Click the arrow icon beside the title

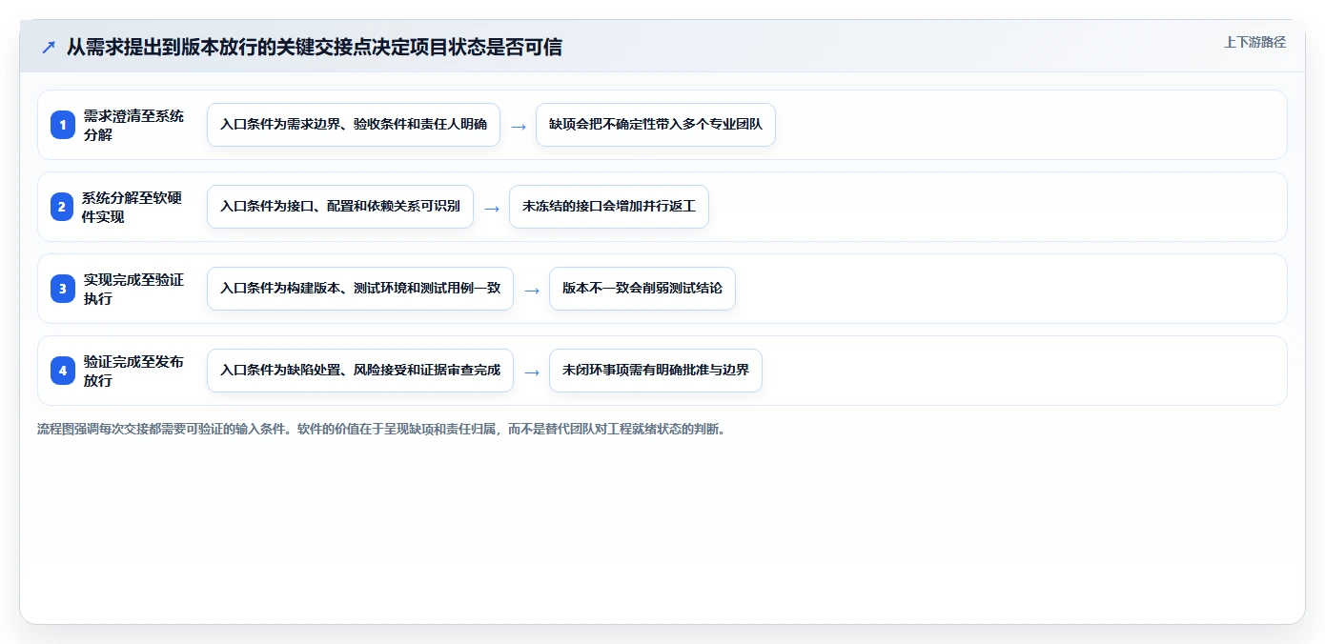(49, 47)
